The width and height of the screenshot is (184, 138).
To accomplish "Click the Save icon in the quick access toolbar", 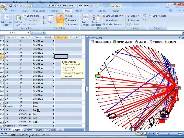I will coord(11,6).
